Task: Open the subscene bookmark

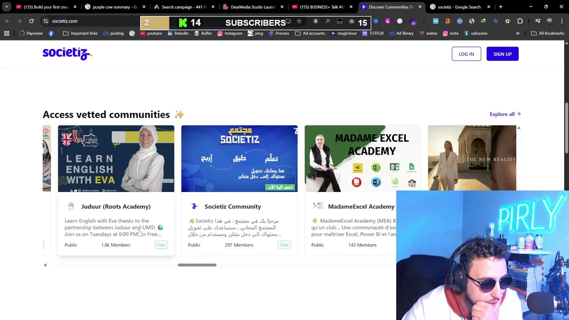Action: click(476, 33)
